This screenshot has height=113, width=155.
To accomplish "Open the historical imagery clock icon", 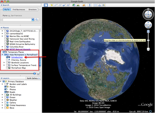I will 74,5.
